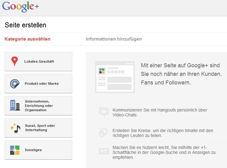Click the +1 badge icon
This screenshot has height=168, width=227.
point(103,151)
